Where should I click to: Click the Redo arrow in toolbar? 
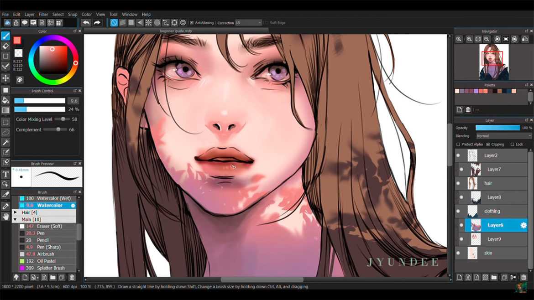[x=97, y=23]
